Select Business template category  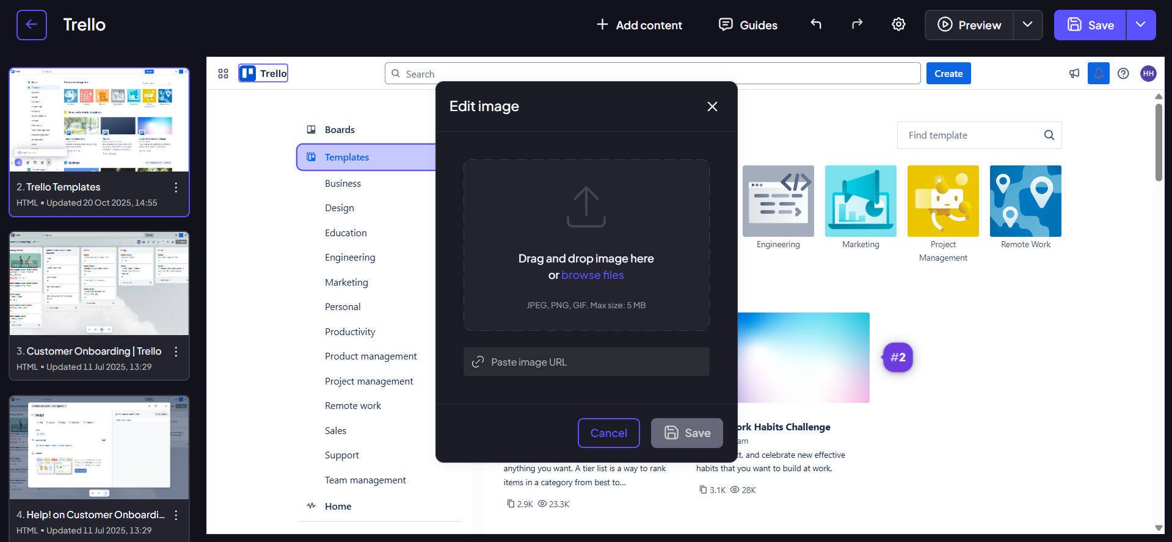(x=343, y=183)
